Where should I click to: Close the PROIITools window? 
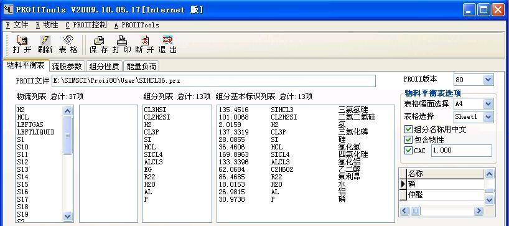[498, 10]
